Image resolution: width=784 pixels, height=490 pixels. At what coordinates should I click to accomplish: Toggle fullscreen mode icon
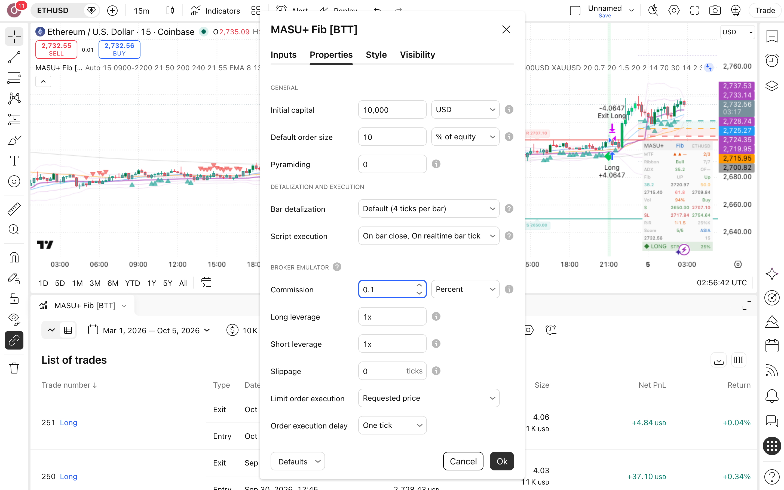pyautogui.click(x=695, y=11)
